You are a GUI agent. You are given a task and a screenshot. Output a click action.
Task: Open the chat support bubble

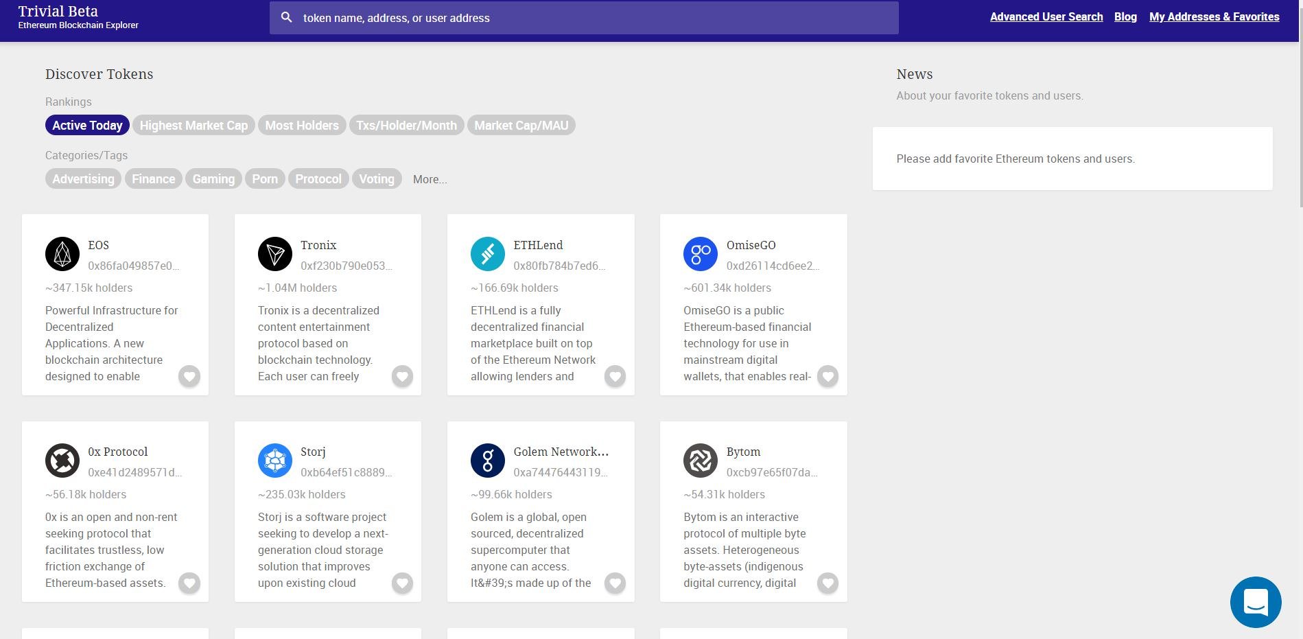[1256, 602]
